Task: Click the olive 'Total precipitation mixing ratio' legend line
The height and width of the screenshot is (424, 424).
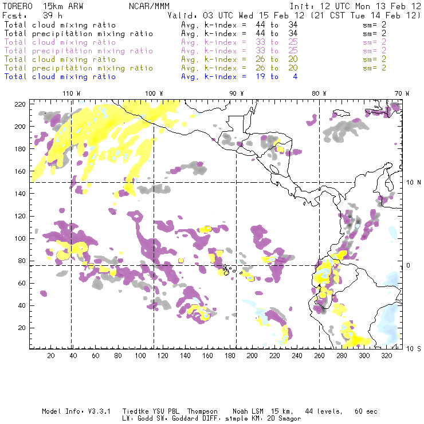Action: tap(78, 68)
